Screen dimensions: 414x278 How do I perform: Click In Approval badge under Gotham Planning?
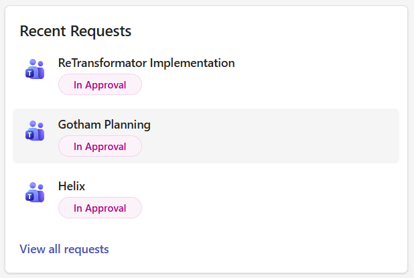click(100, 146)
